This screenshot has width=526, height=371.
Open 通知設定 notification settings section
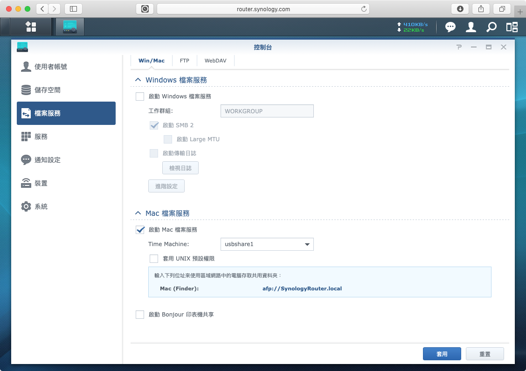click(66, 160)
